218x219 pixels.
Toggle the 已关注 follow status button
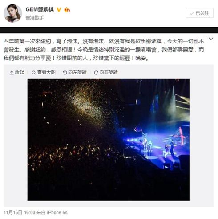click(199, 13)
